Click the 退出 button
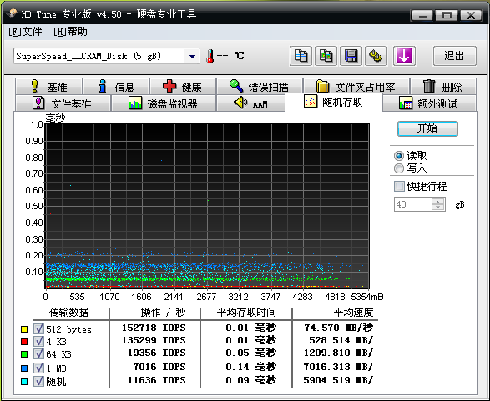 [x=455, y=56]
